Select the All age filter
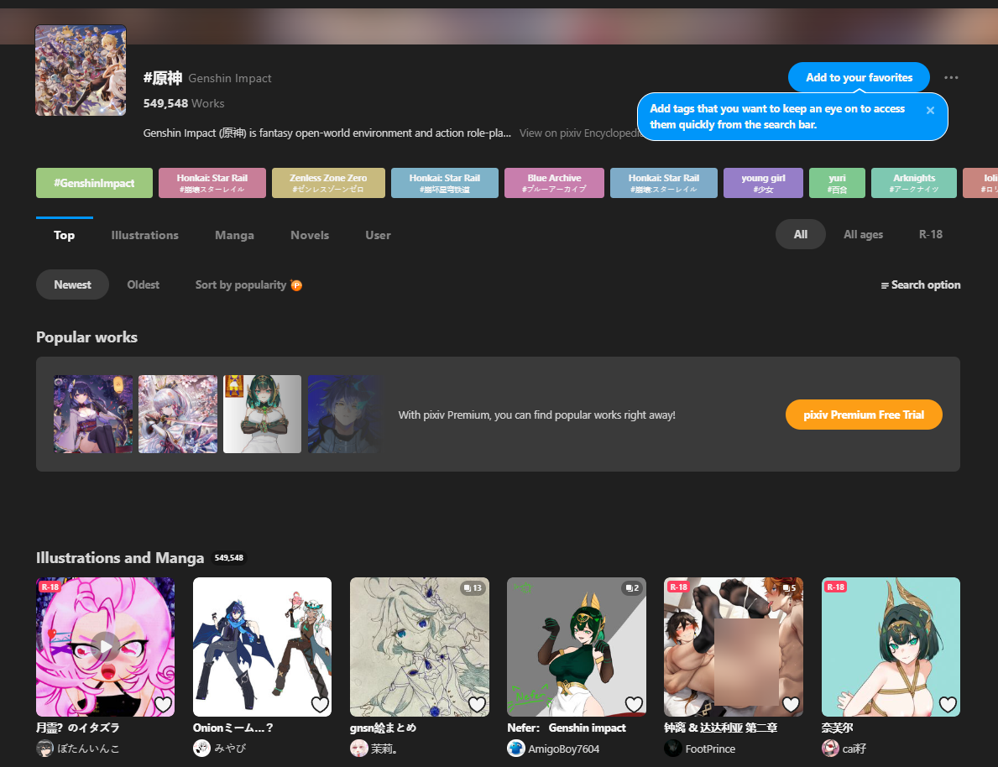 point(800,234)
